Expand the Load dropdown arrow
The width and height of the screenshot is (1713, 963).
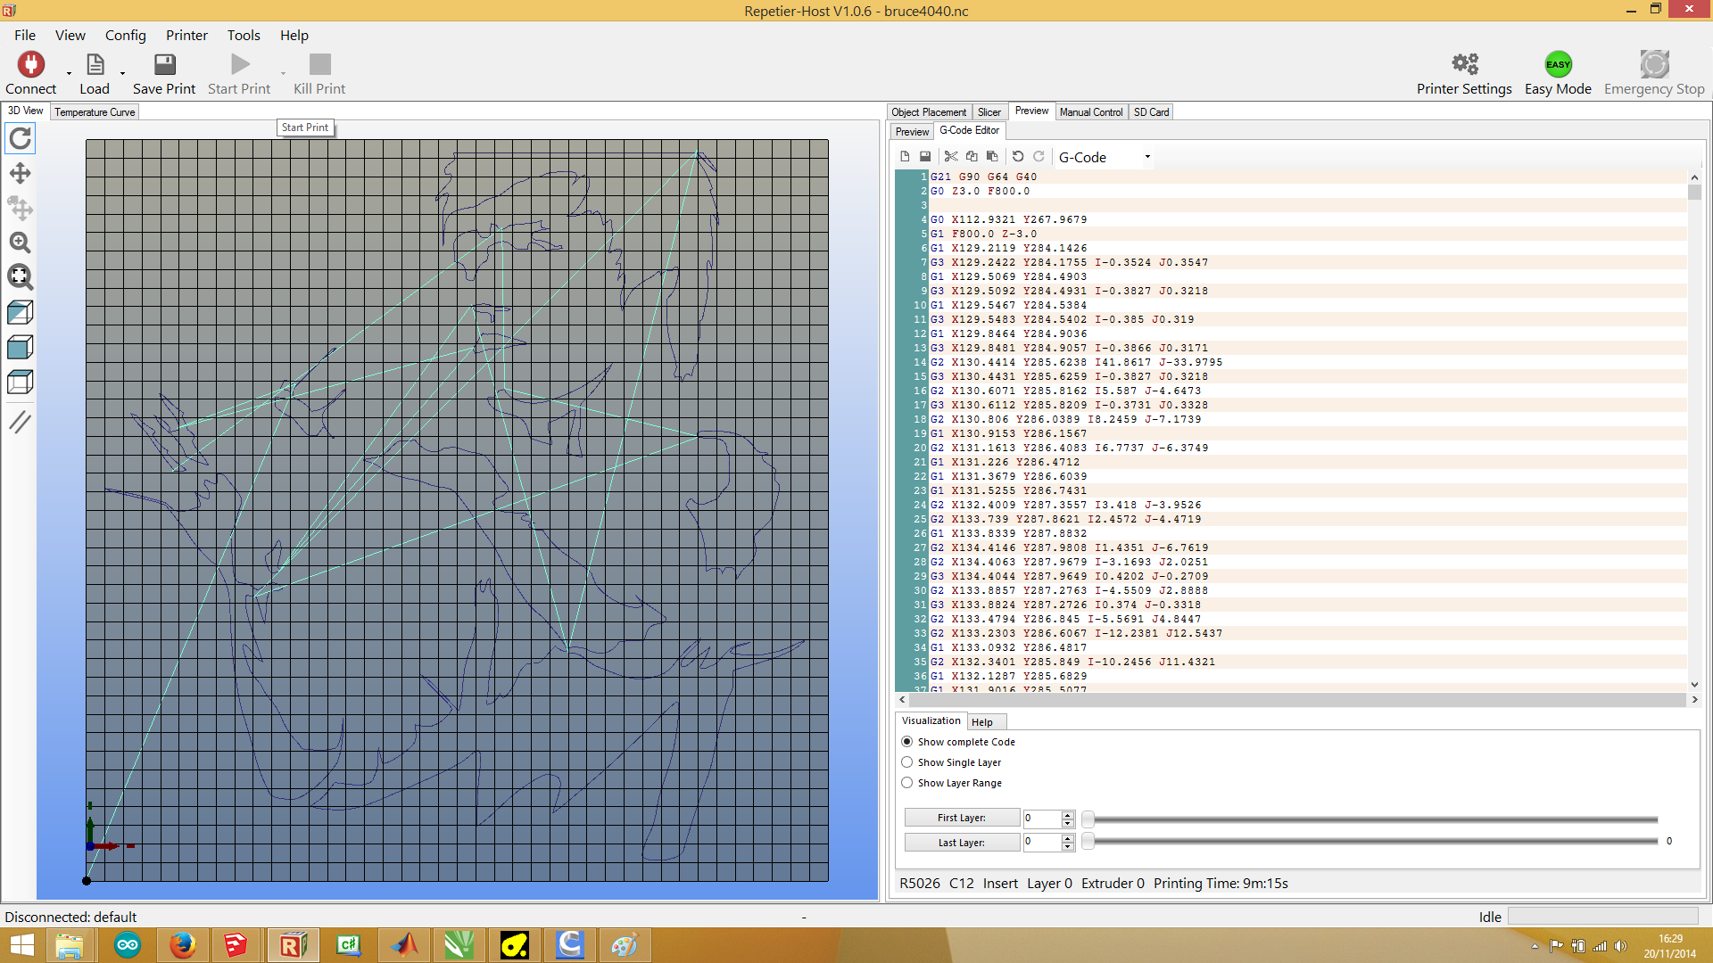point(122,73)
